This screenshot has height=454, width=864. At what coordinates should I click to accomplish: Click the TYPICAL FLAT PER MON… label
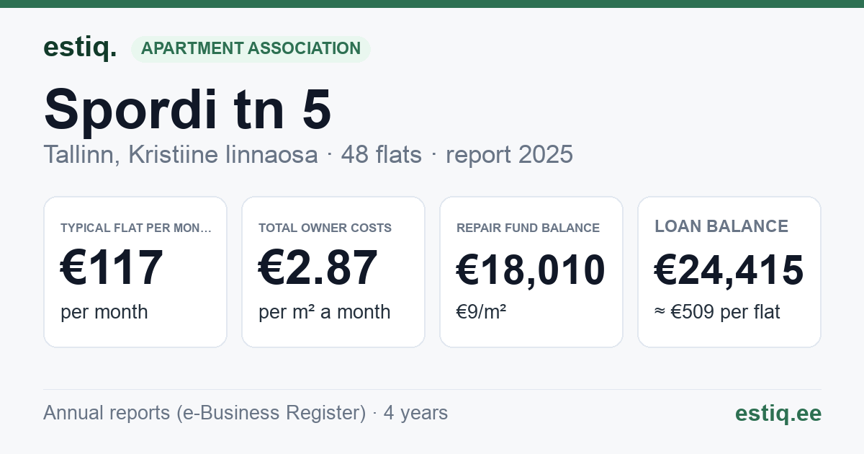136,228
